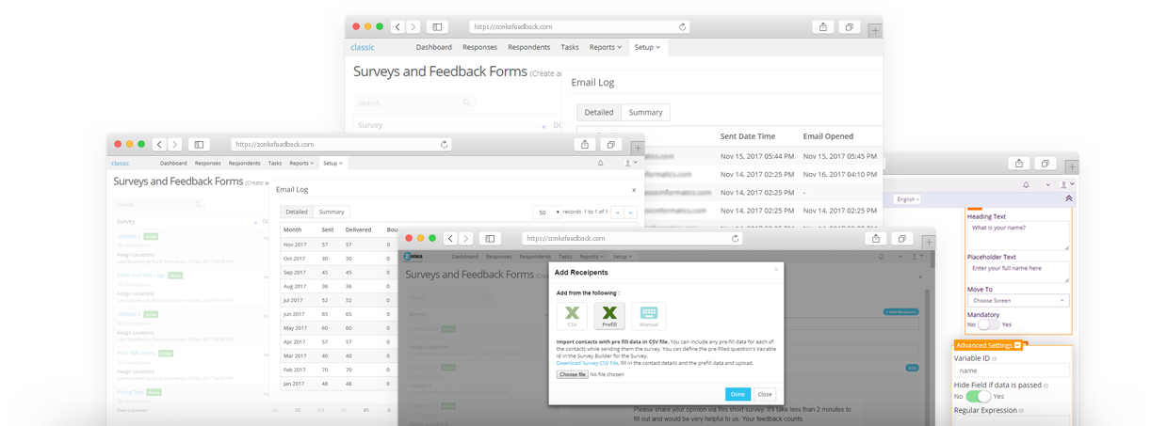Reload page in left browser window
This screenshot has width=1151, height=426.
point(445,145)
